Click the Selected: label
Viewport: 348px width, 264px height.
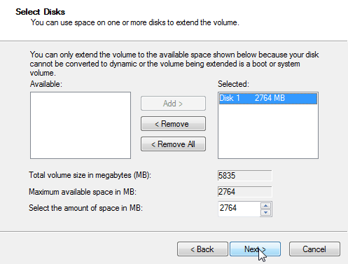(233, 84)
